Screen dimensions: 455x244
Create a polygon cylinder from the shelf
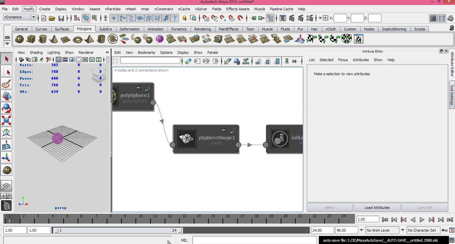coord(43,39)
